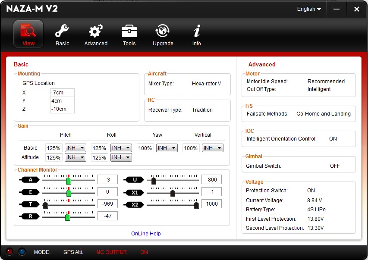The height and width of the screenshot is (260, 368).
Task: Open the Info icon
Action: point(197,31)
